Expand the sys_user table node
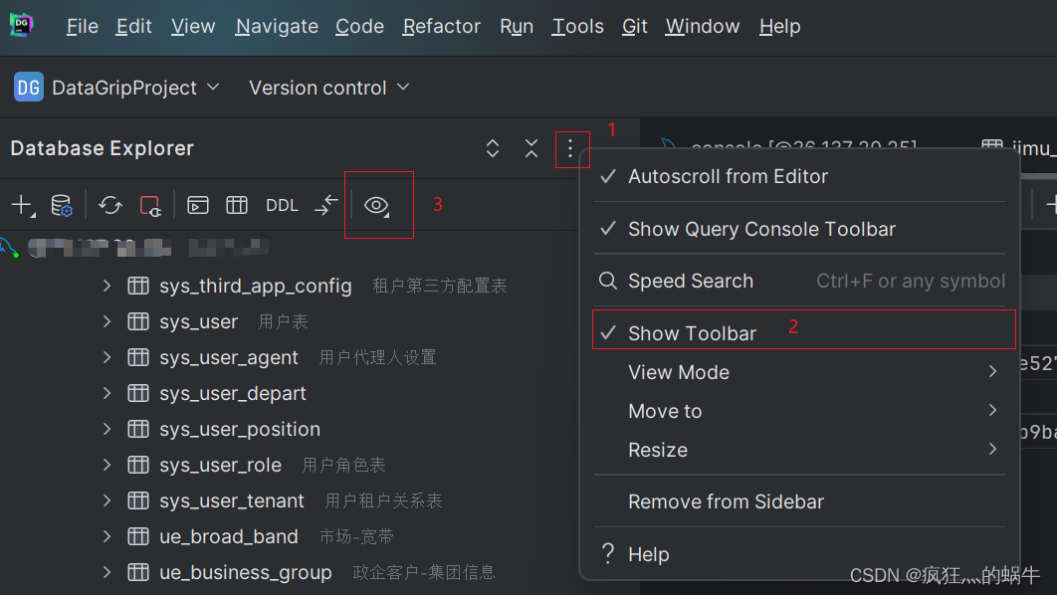This screenshot has height=595, width=1057. [106, 321]
